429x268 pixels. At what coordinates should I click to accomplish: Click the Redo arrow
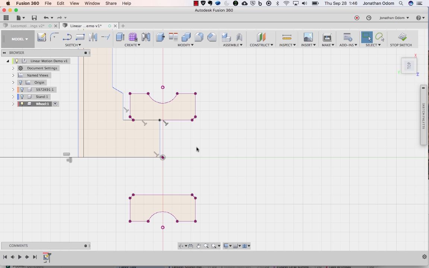pyautogui.click(x=59, y=18)
